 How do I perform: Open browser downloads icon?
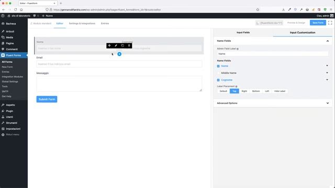point(283,9)
